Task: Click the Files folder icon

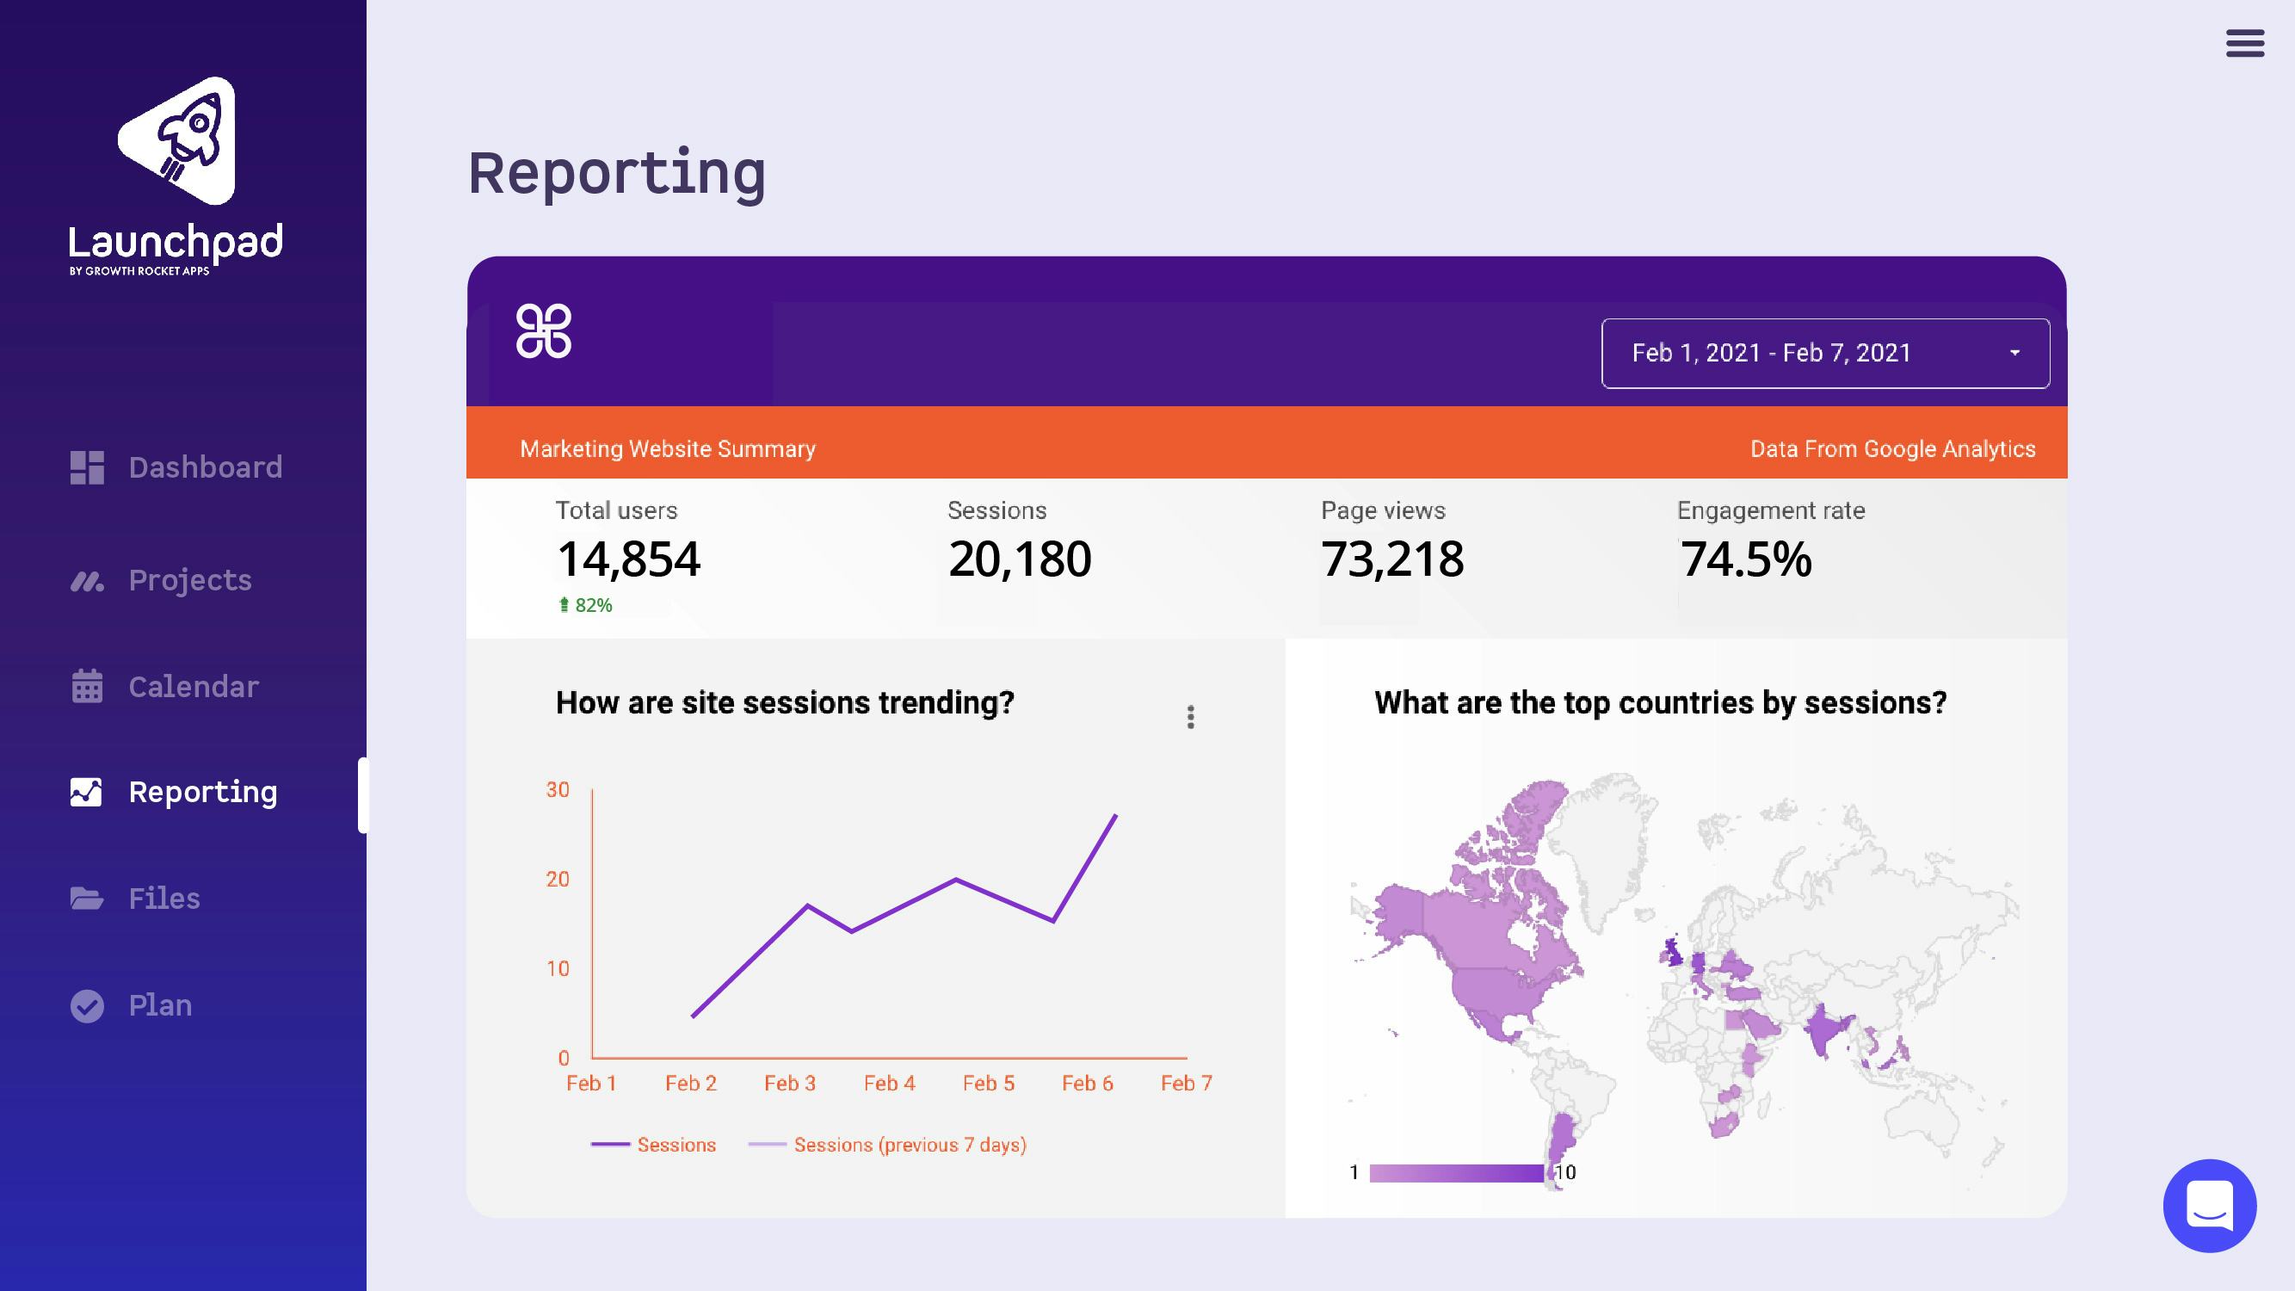Action: click(87, 898)
